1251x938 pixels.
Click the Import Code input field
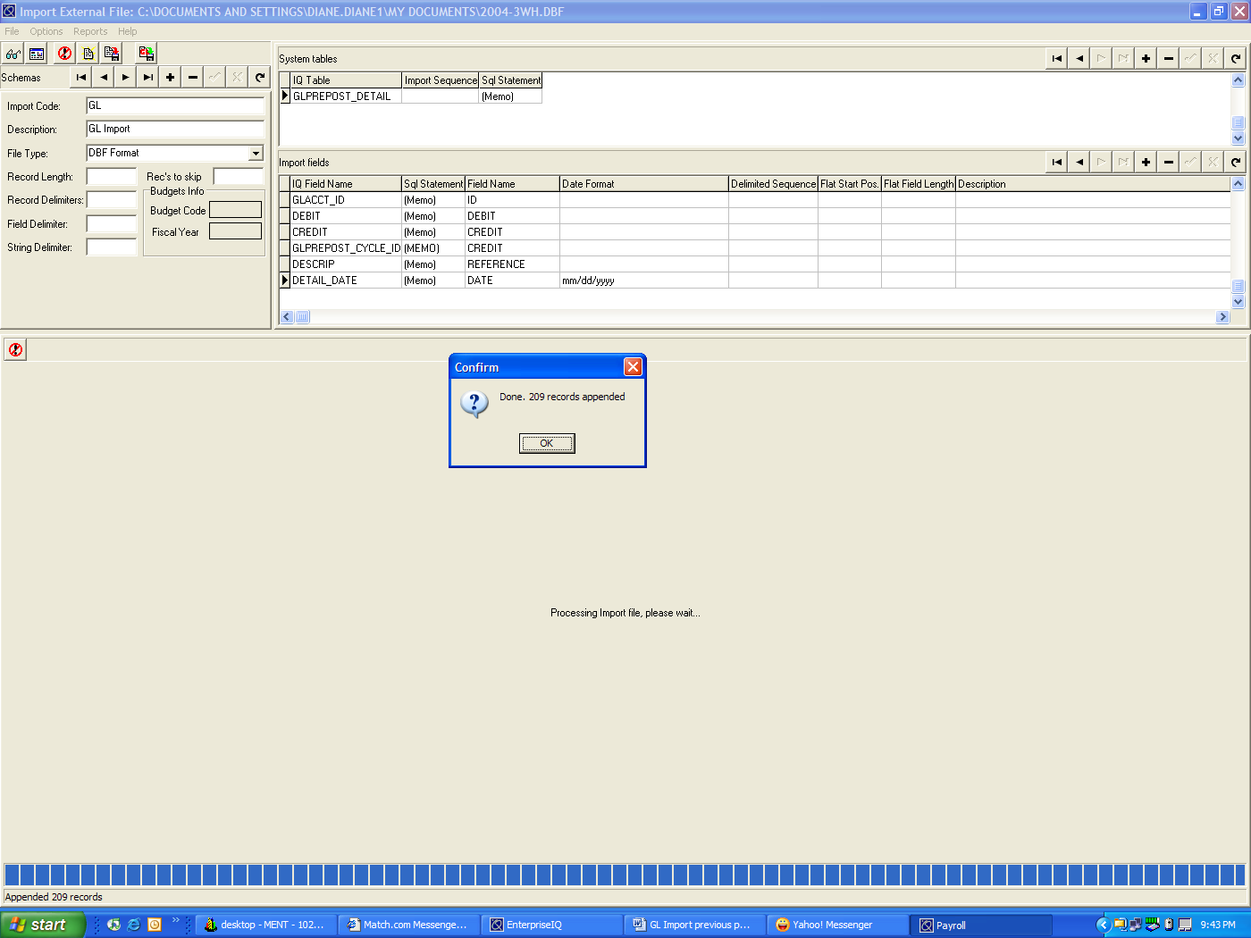[x=175, y=106]
